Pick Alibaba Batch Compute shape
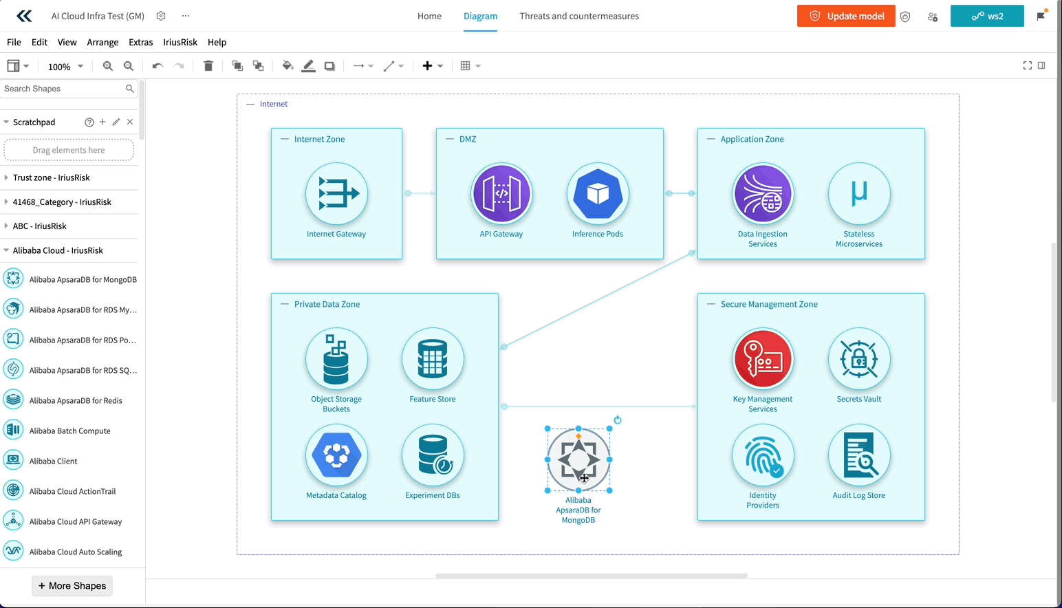 pyautogui.click(x=69, y=431)
